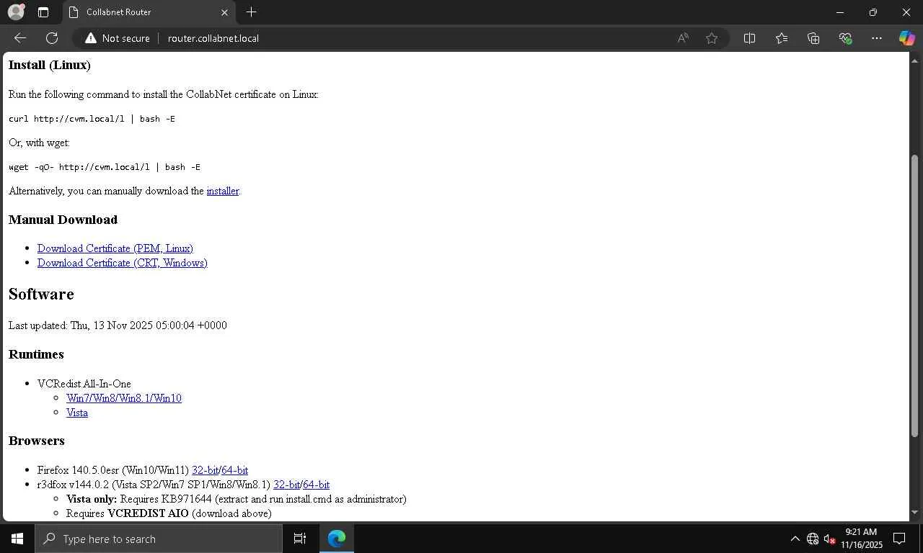Enable Read aloud from address bar
Viewport: 923px width, 553px height.
683,38
